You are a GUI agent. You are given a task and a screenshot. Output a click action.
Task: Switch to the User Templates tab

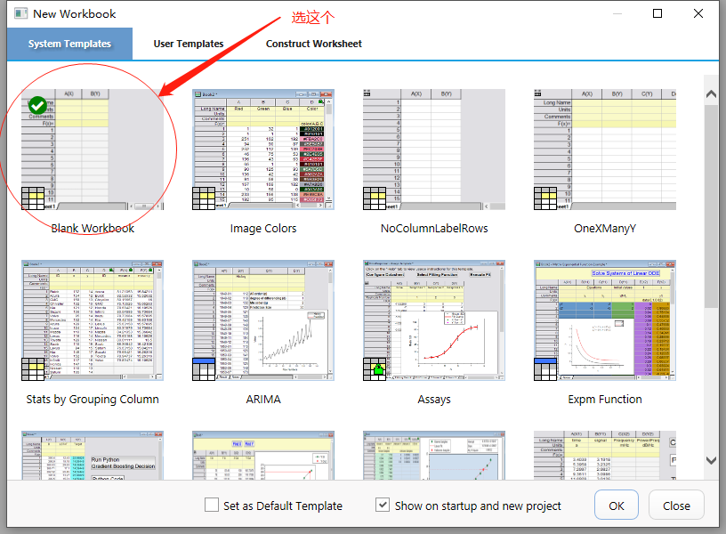(189, 44)
